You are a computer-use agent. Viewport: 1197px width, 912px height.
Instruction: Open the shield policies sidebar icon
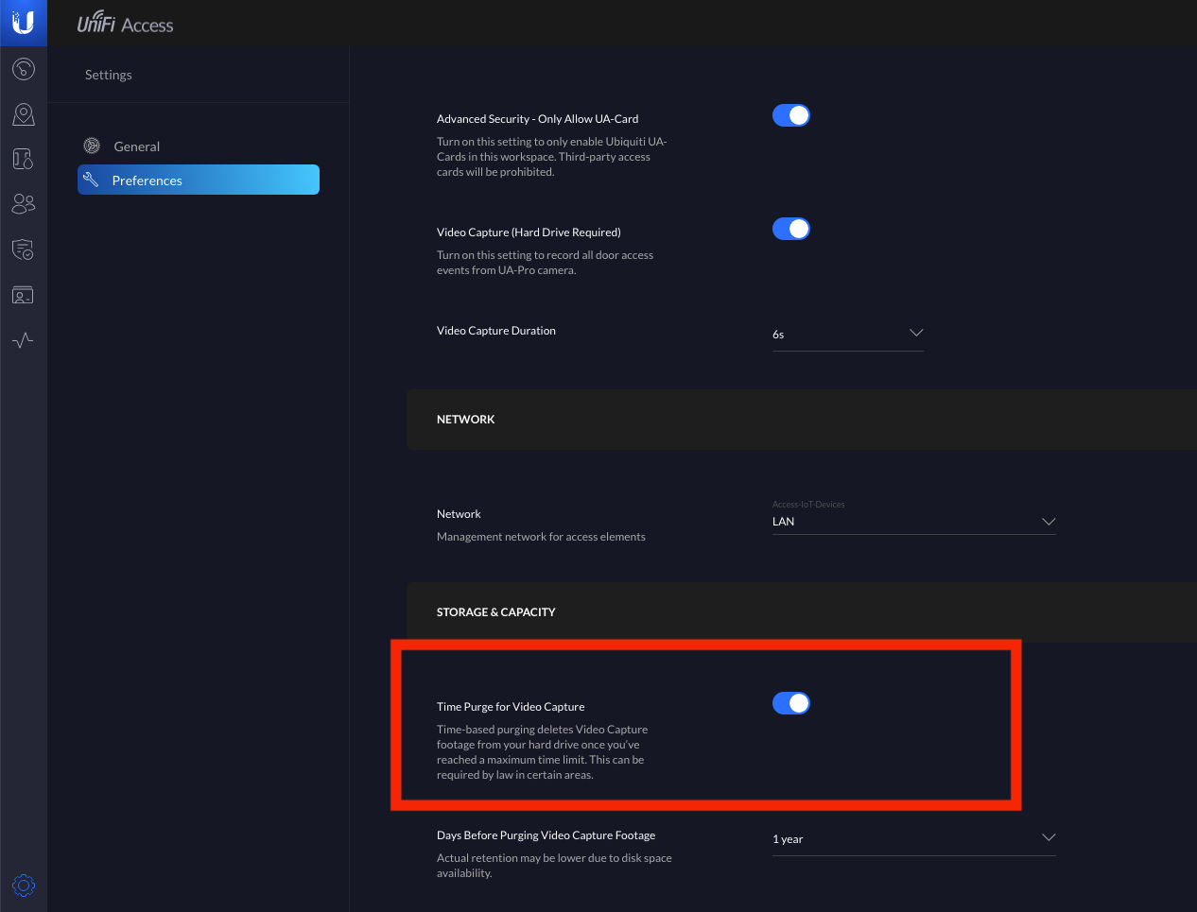pyautogui.click(x=24, y=250)
